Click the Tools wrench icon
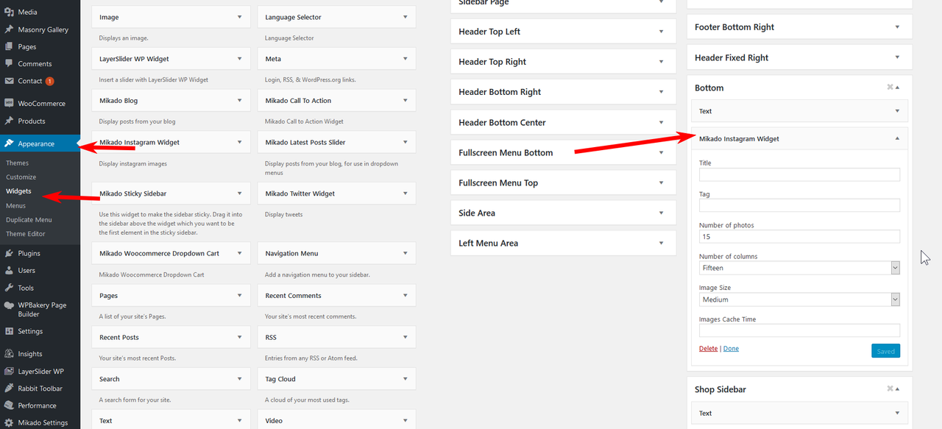 click(x=9, y=288)
